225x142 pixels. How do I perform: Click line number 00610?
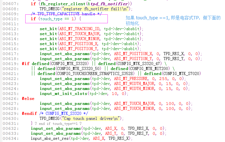click(11, 19)
